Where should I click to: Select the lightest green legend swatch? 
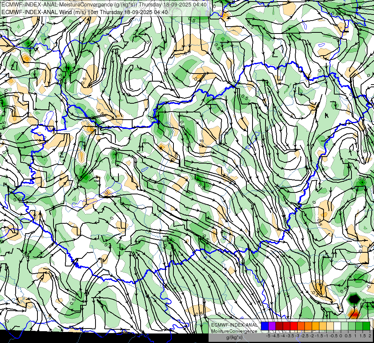tap(345, 326)
